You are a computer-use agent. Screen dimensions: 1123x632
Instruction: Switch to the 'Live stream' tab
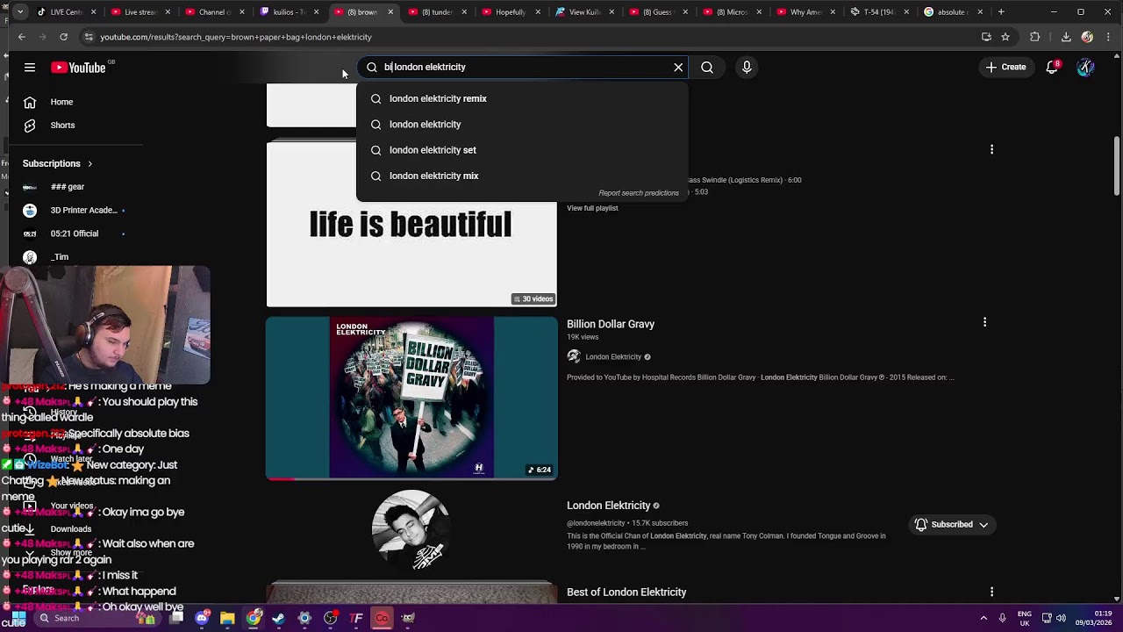pos(140,12)
